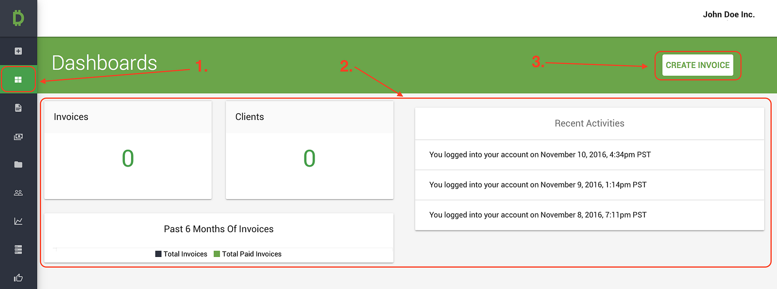The image size is (777, 289).
Task: Click the Recent Activities panel header
Action: pos(589,123)
